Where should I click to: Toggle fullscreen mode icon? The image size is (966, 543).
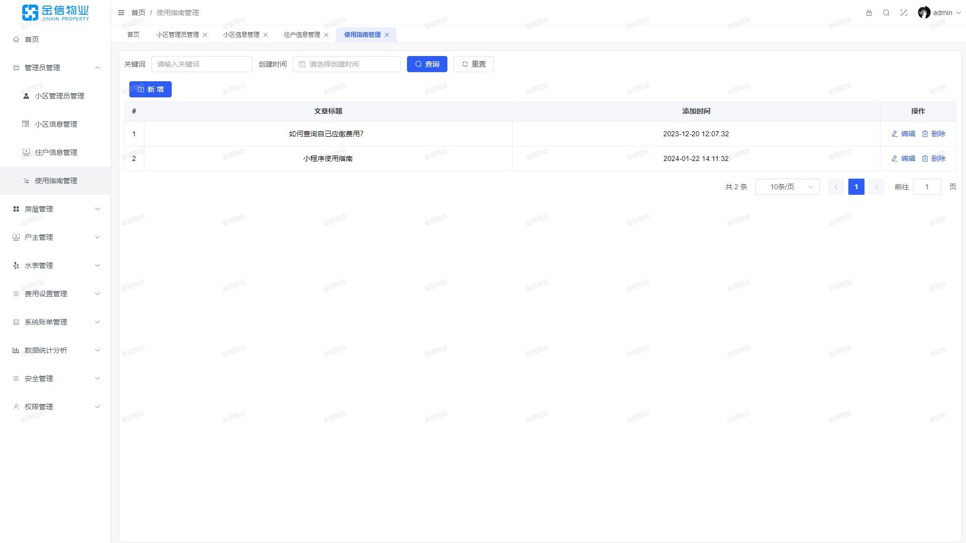[903, 13]
